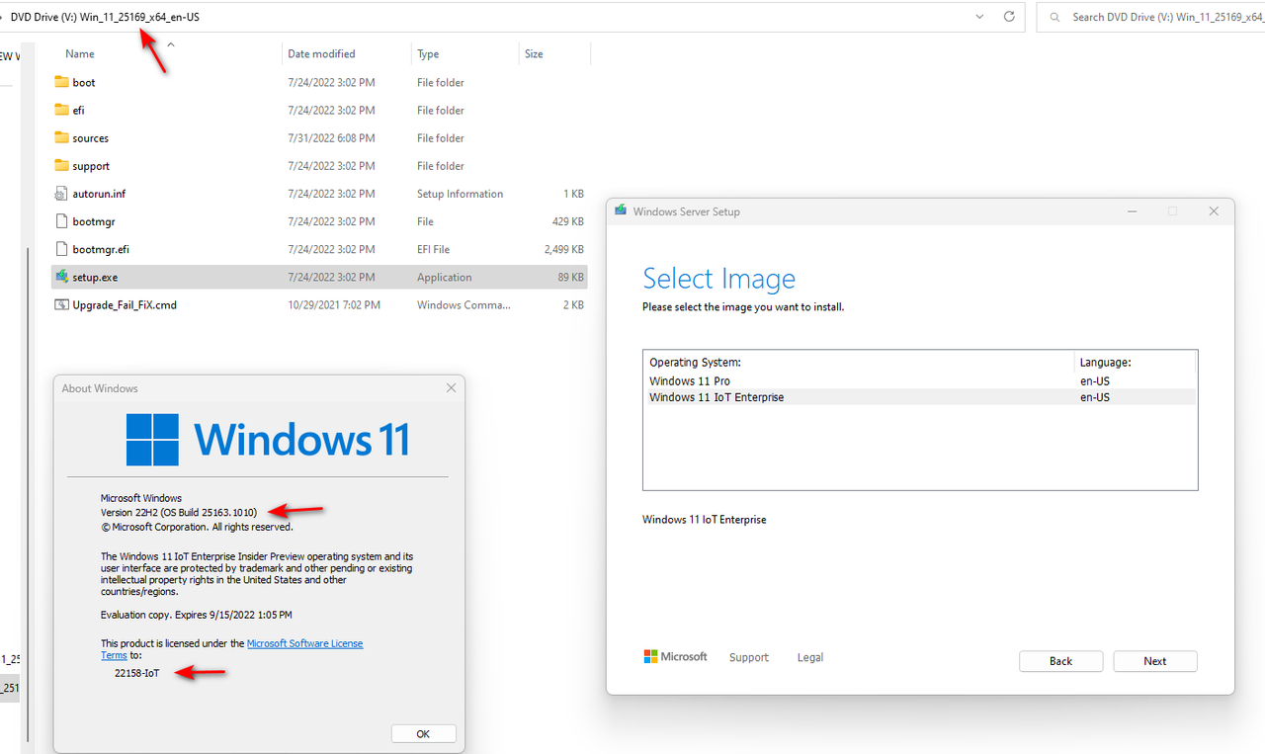This screenshot has height=754, width=1265.
Task: Click the DVD Drive address bar path
Action: 105,17
